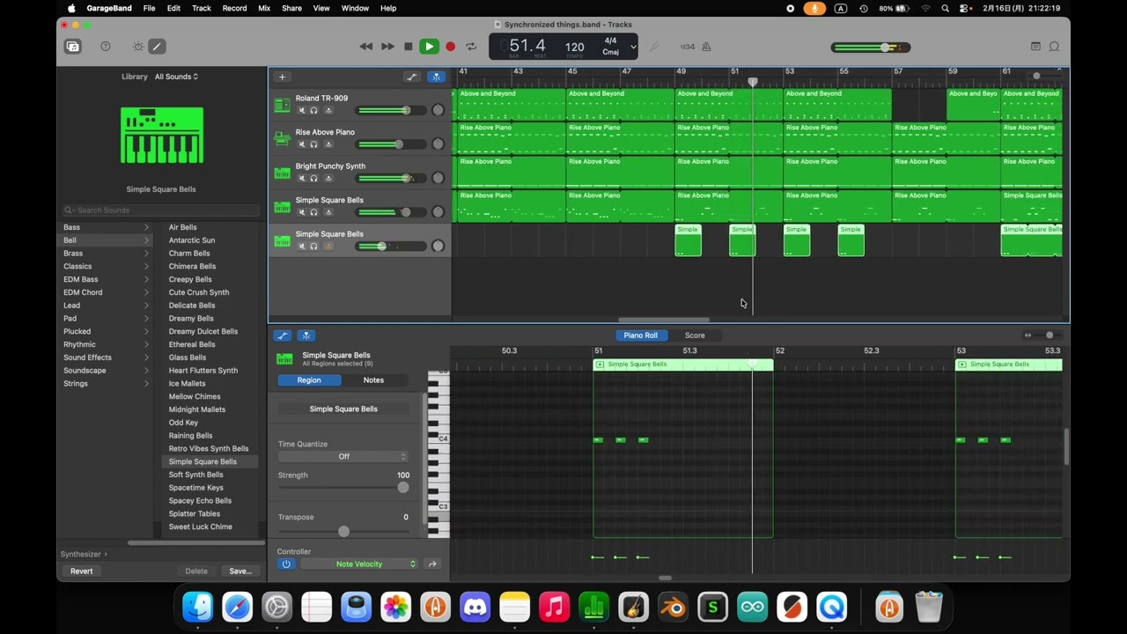Open the Share menu
Screen dimensions: 1127x634
(x=291, y=8)
